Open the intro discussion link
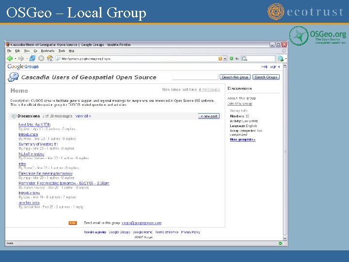Viewport: 349px width, 262px height. point(22,164)
